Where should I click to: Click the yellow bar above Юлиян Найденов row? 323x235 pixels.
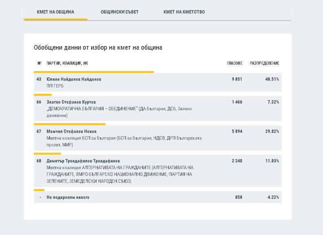[x=94, y=72]
